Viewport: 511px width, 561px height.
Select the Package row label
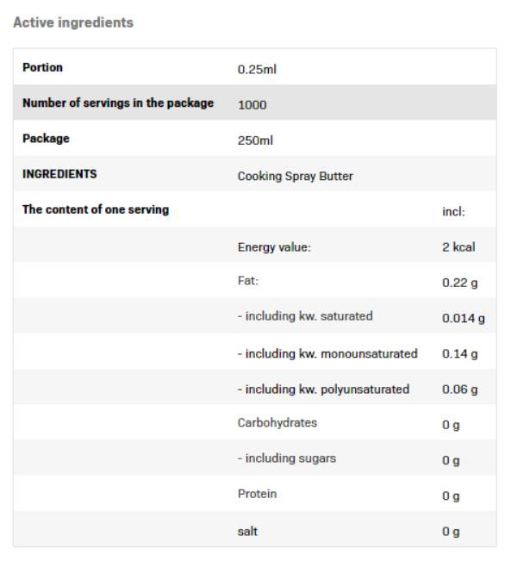click(x=46, y=139)
